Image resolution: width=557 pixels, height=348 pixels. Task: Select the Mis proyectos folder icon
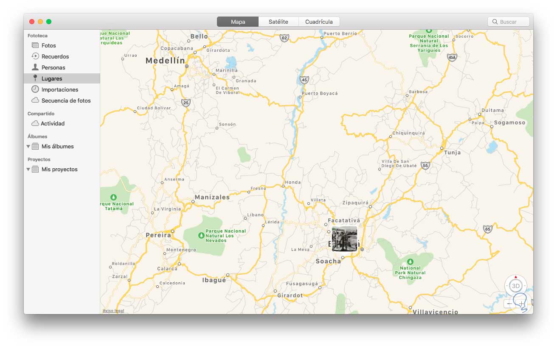tap(35, 169)
